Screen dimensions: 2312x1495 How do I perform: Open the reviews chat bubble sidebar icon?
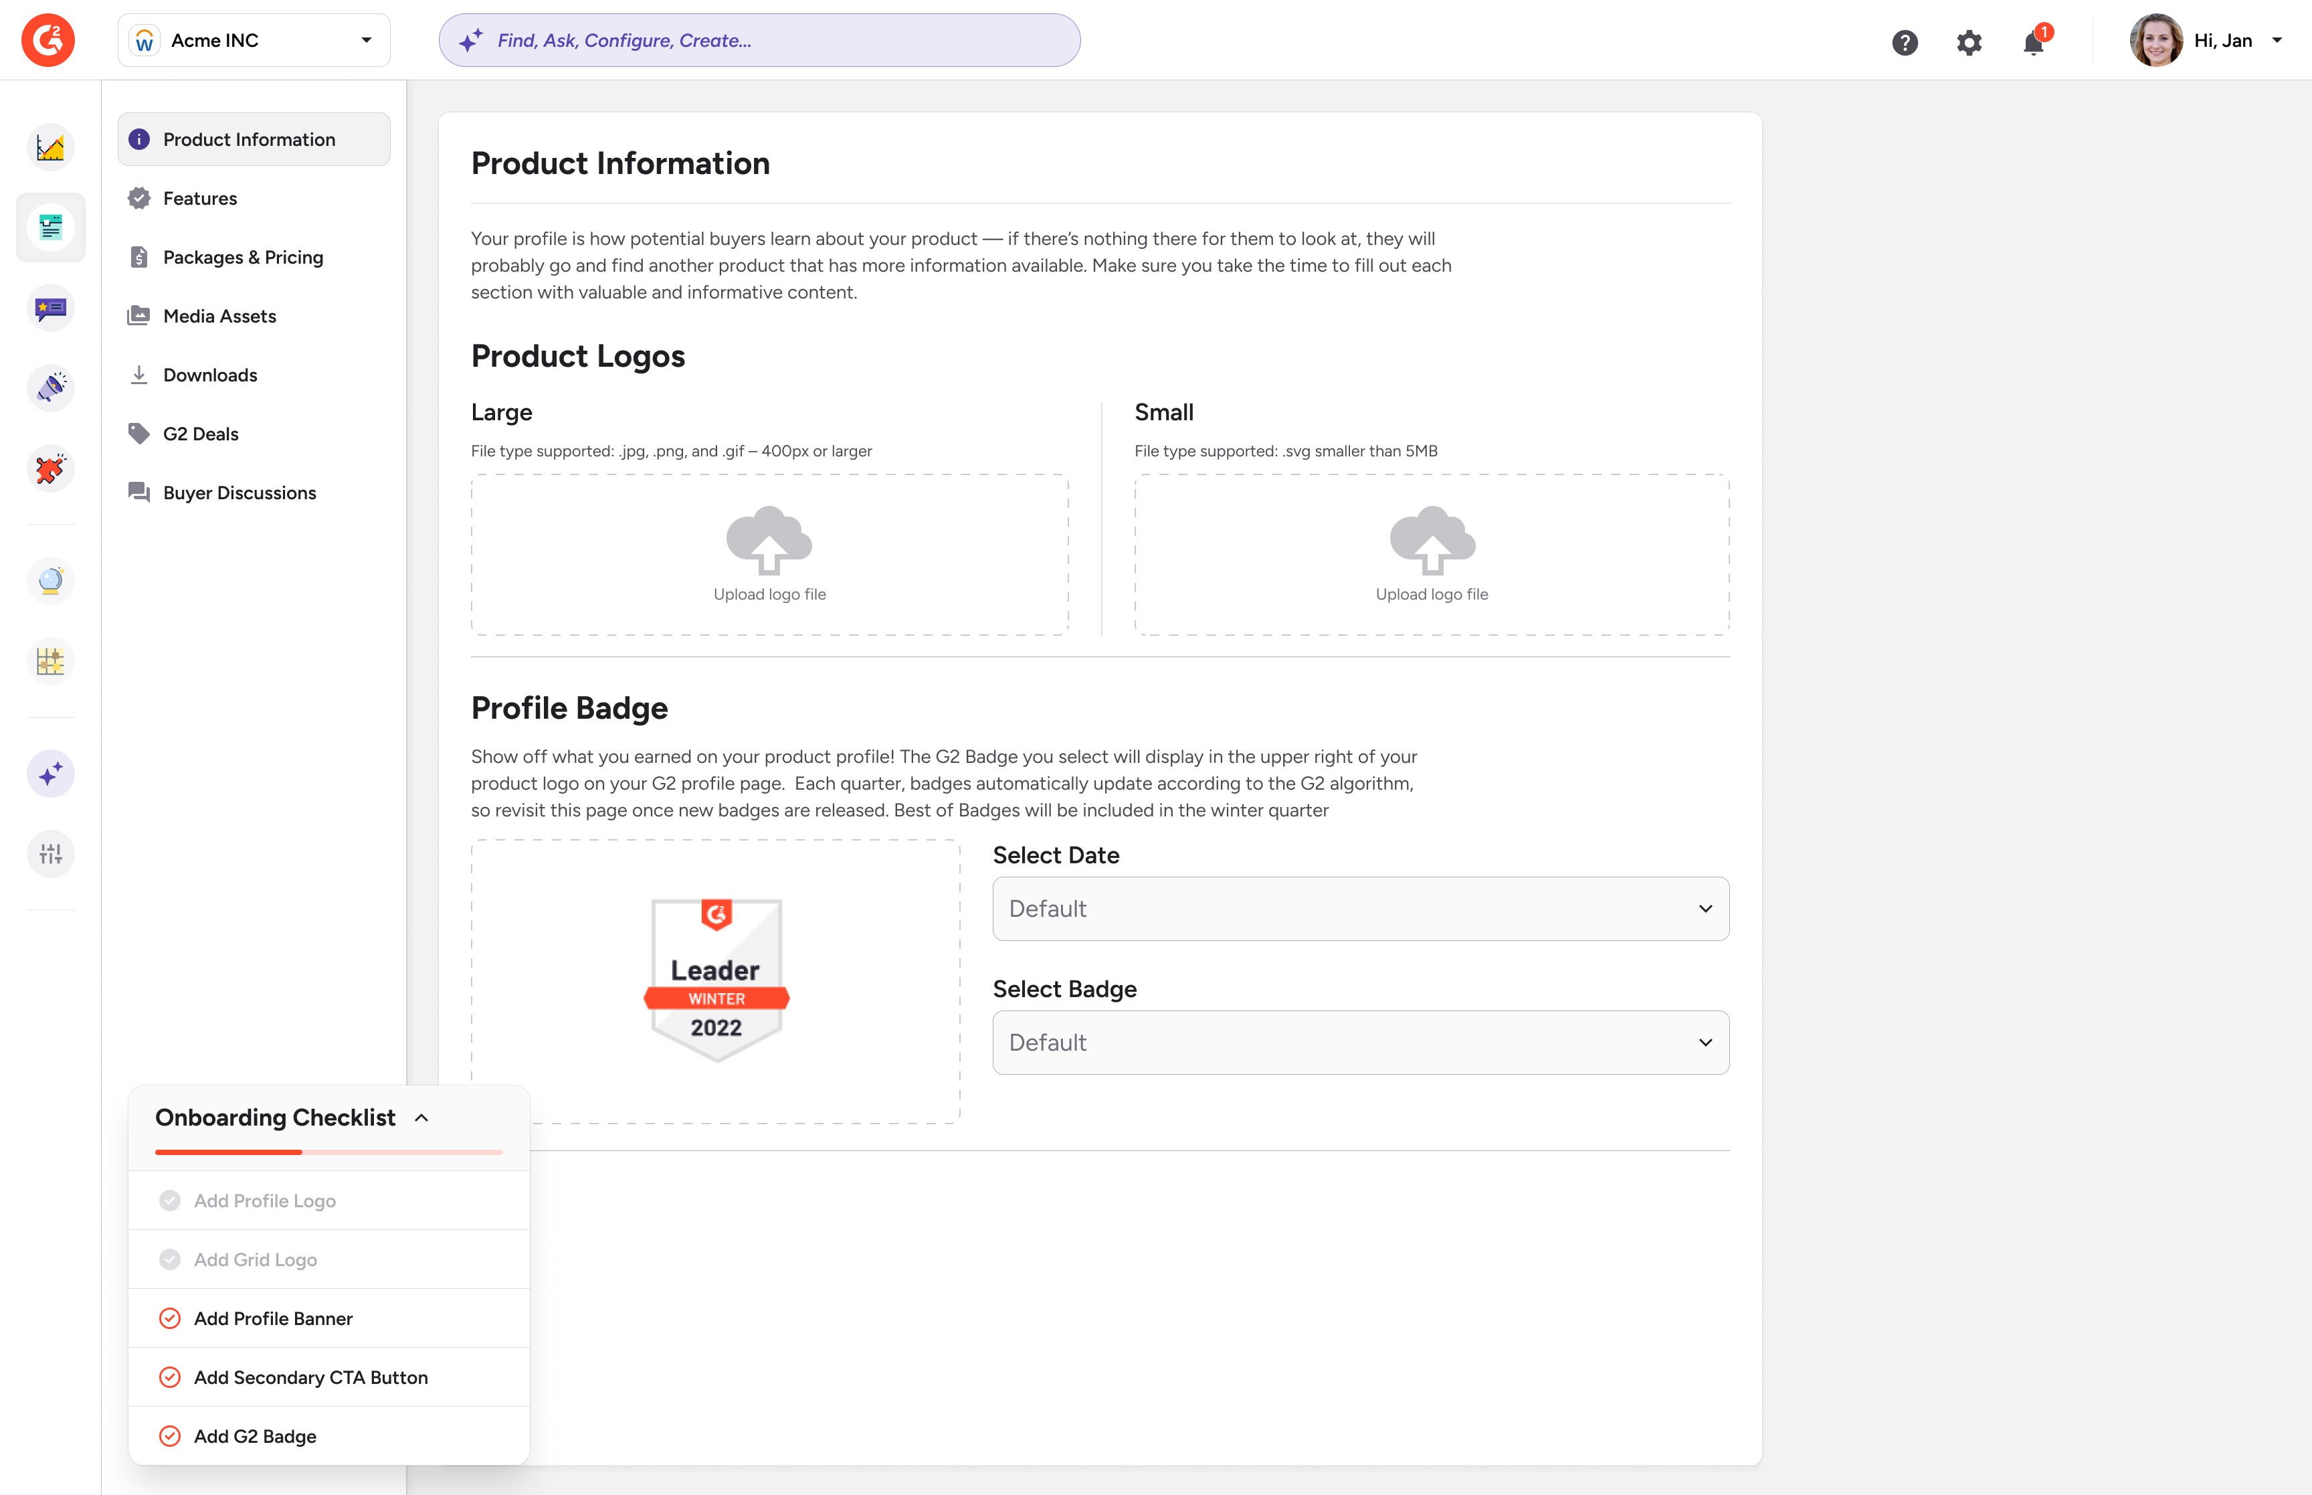(50, 309)
